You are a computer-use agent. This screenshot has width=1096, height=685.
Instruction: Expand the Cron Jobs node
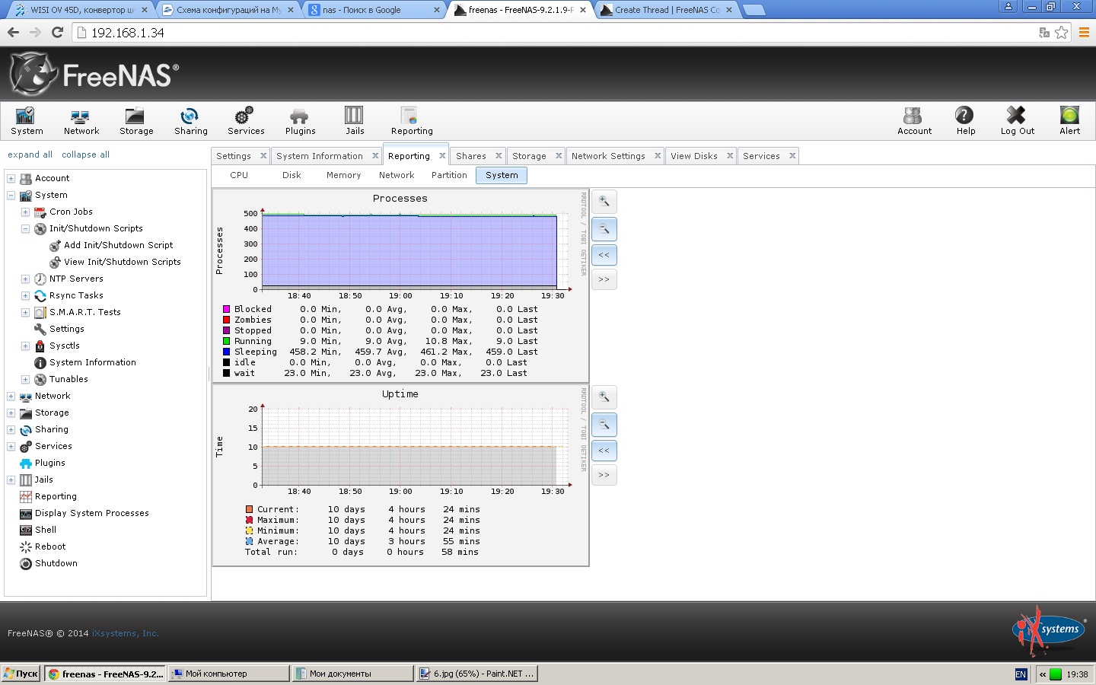[25, 212]
